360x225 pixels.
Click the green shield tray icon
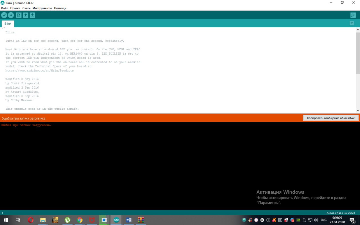coord(244,220)
